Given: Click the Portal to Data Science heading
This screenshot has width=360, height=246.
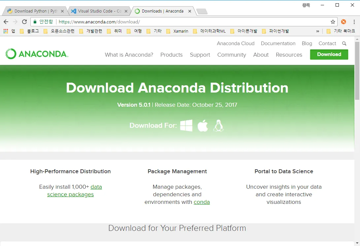Looking at the screenshot, I should (284, 171).
